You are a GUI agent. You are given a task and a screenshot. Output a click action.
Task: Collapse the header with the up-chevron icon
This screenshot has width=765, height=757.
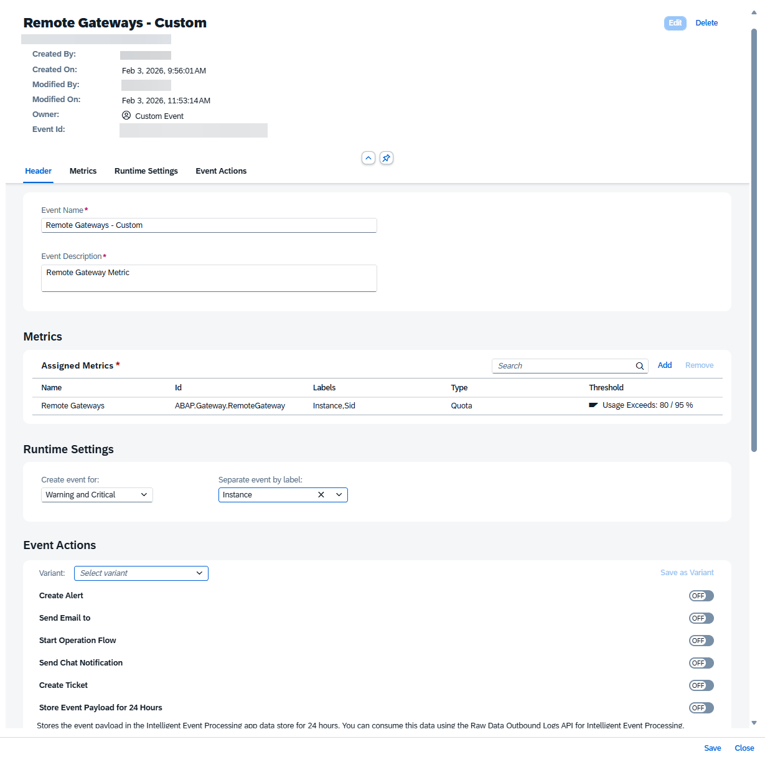[368, 158]
